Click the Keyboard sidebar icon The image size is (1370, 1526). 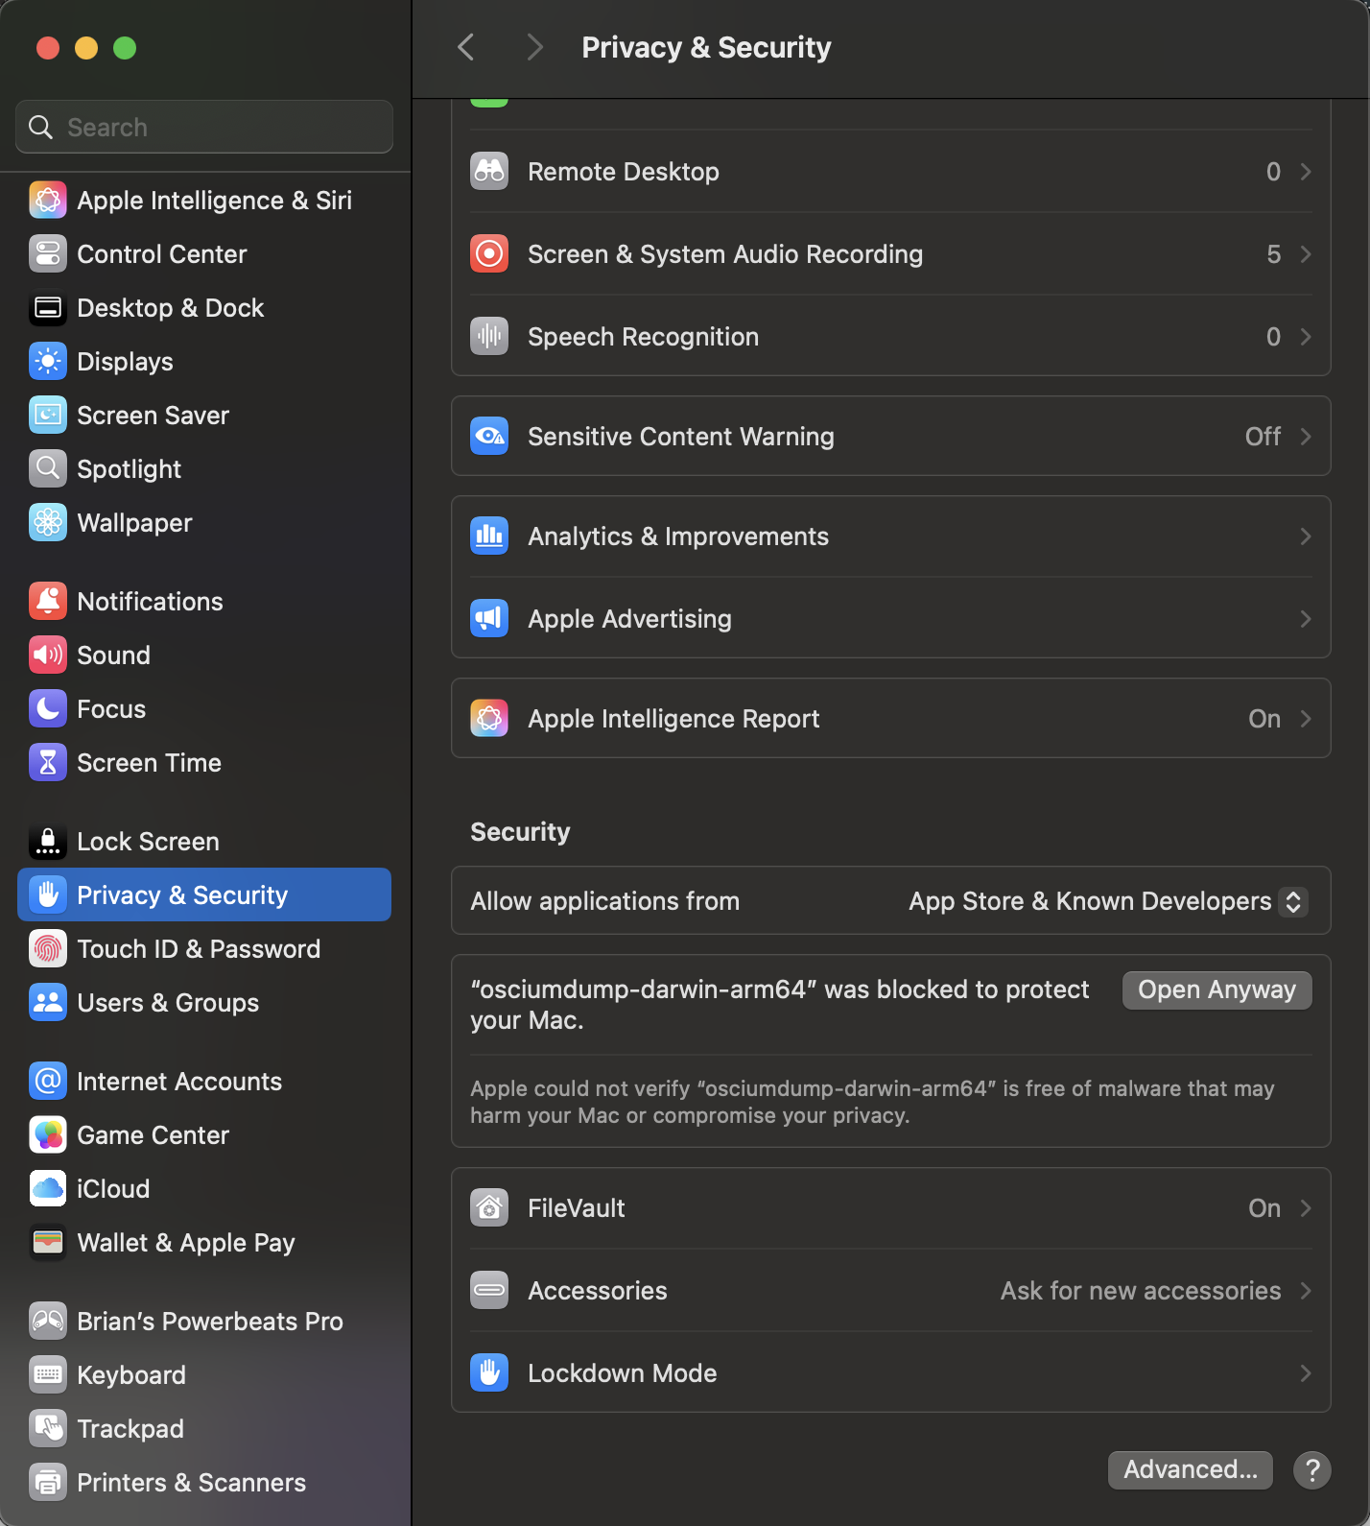(48, 1375)
